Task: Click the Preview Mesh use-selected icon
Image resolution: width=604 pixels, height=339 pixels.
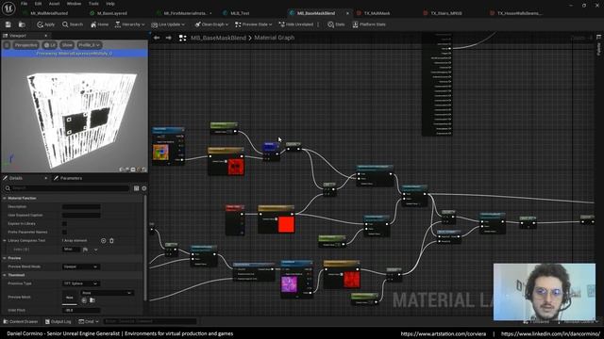Action: click(84, 300)
